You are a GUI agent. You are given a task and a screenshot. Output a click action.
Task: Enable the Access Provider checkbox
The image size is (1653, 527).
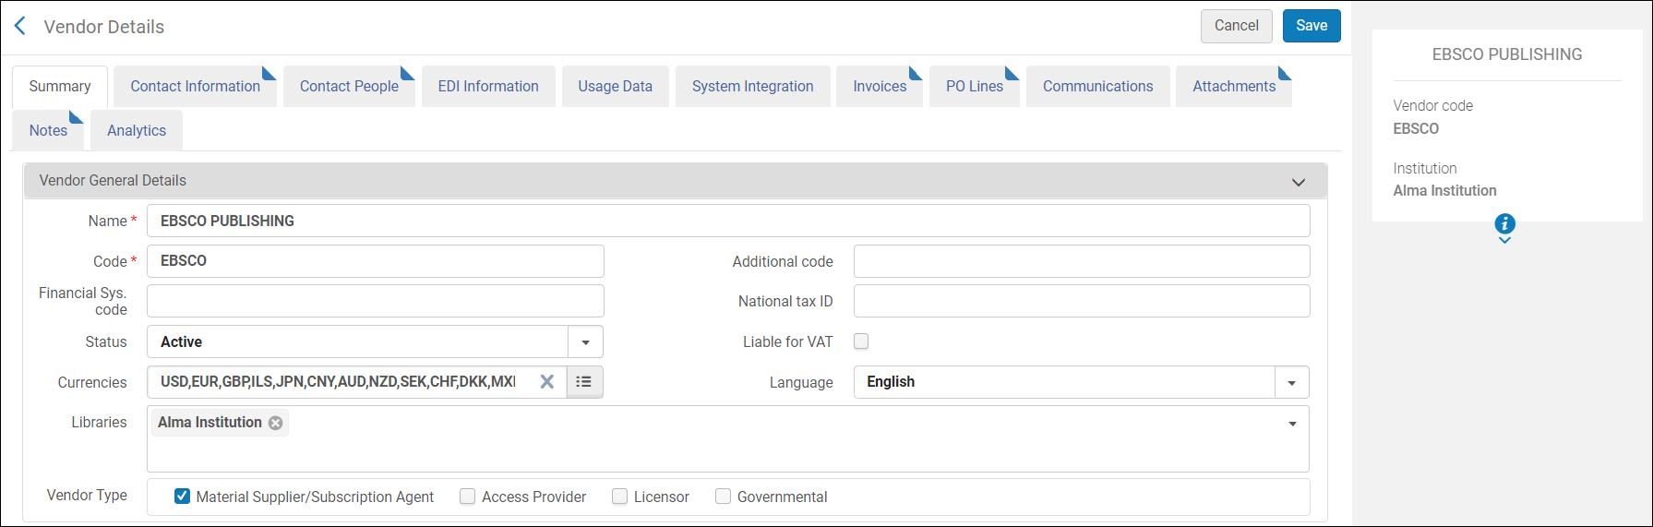[x=468, y=497]
